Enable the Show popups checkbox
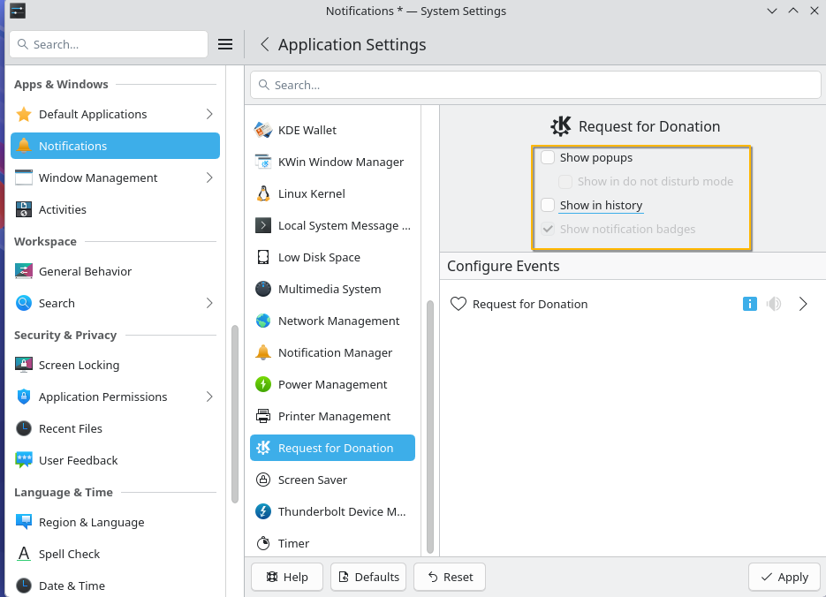 (x=548, y=158)
